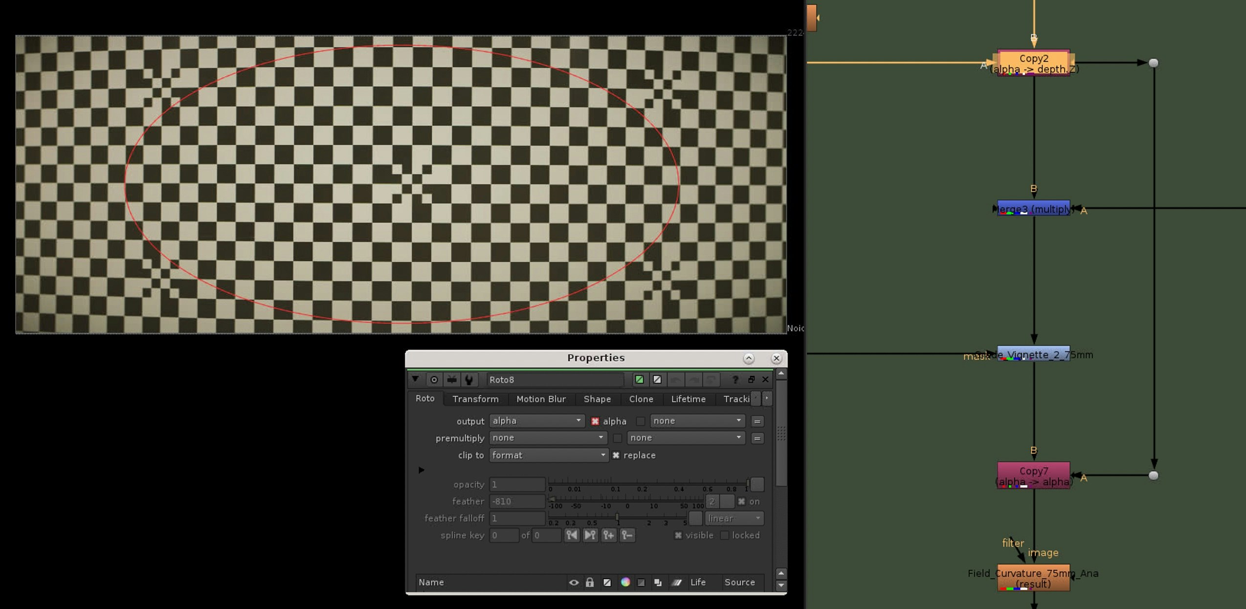Screen dimensions: 1246x609
Task: Click the center node in viewer icon
Action: [434, 380]
